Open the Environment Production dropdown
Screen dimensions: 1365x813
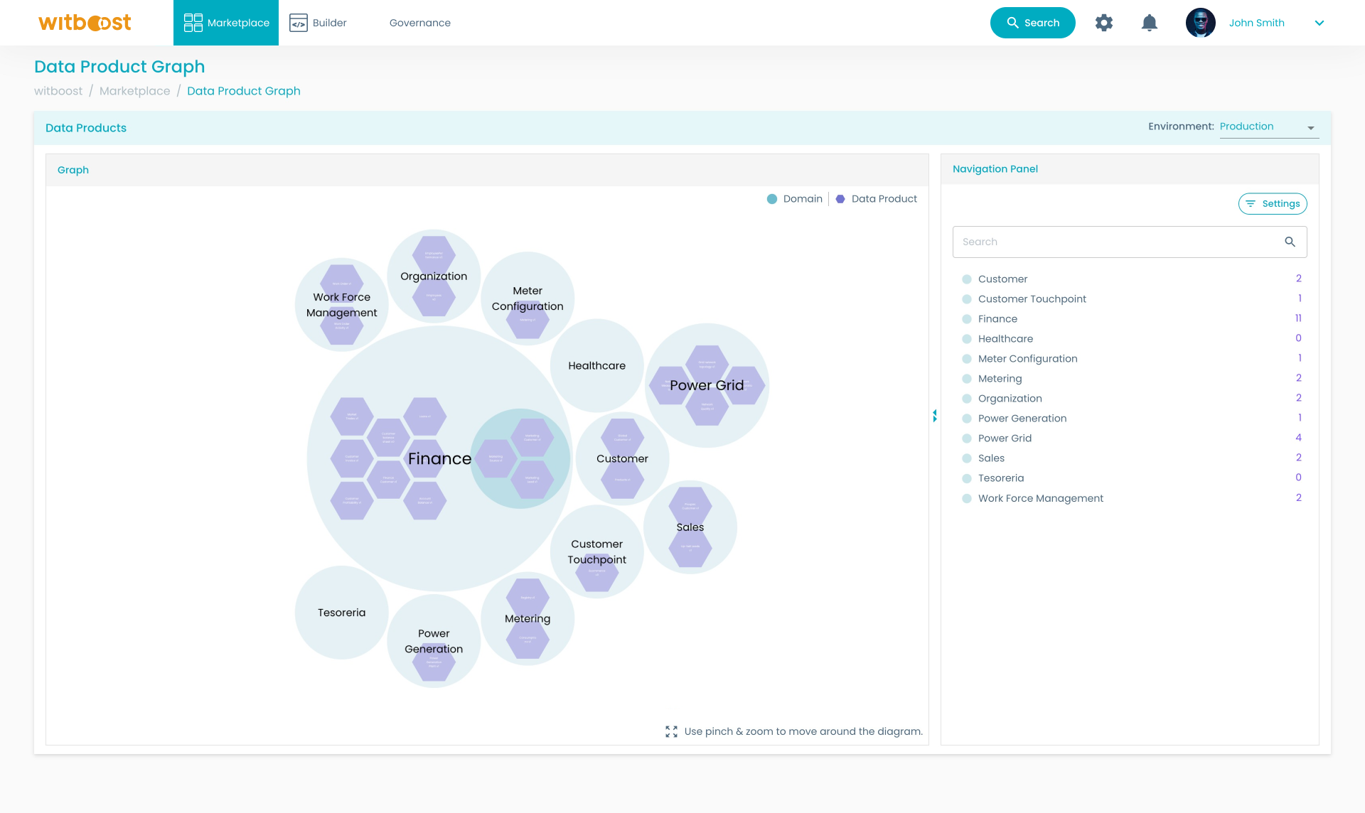click(x=1268, y=127)
